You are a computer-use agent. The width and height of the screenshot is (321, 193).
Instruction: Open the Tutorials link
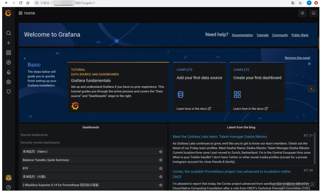(x=263, y=35)
